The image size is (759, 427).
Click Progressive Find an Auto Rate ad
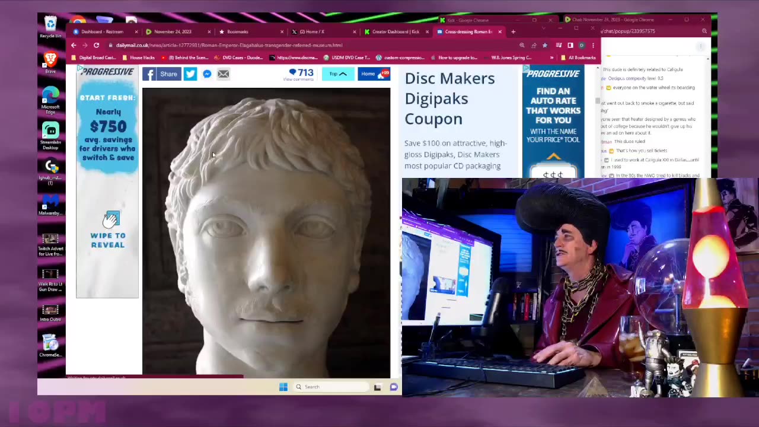pyautogui.click(x=553, y=122)
